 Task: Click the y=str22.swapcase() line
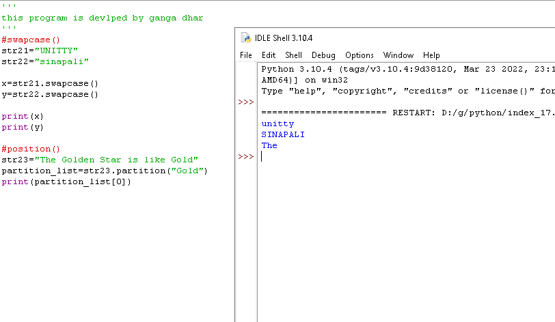tap(50, 94)
